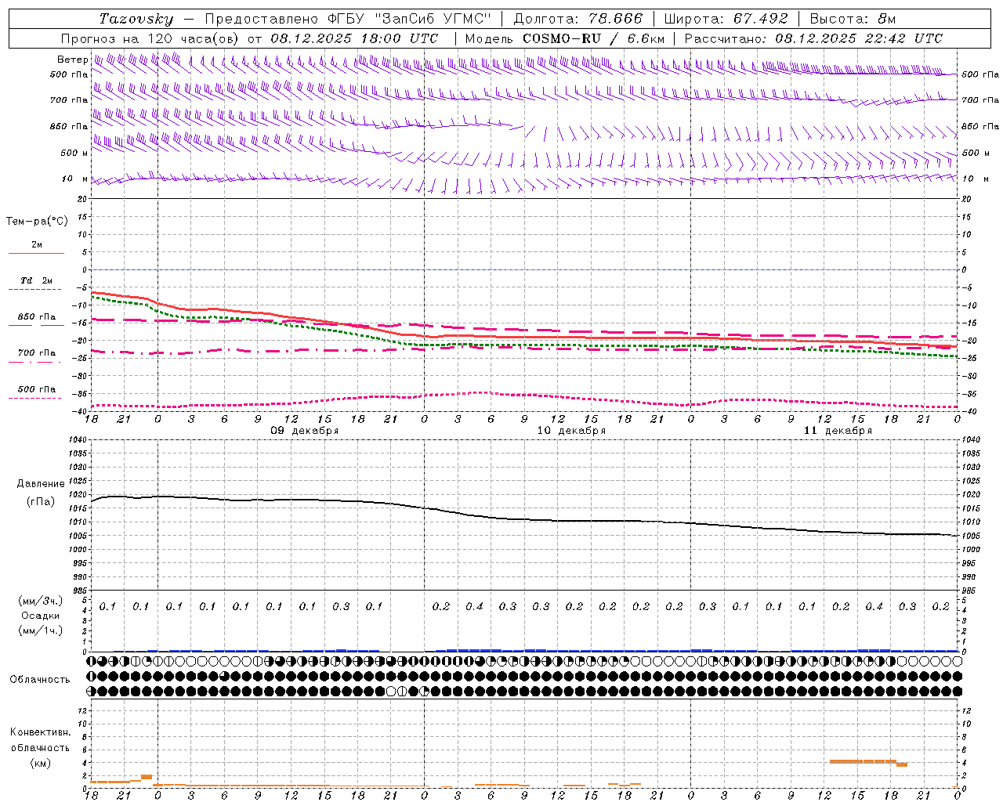Click the Облачность cloud cover label
The height and width of the screenshot is (802, 1003).
40,680
